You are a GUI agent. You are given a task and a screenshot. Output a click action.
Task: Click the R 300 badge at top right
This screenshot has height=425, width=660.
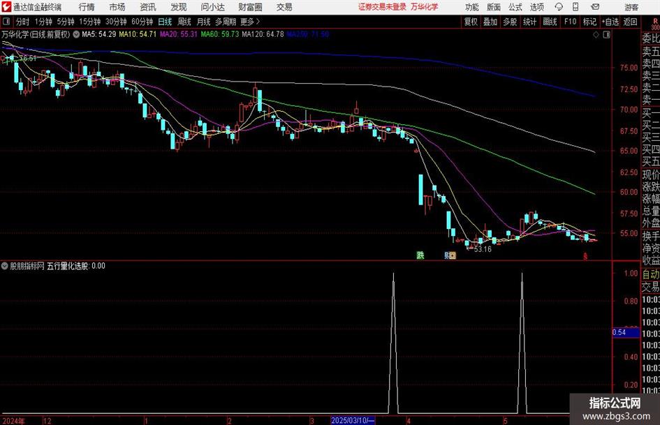655,24
